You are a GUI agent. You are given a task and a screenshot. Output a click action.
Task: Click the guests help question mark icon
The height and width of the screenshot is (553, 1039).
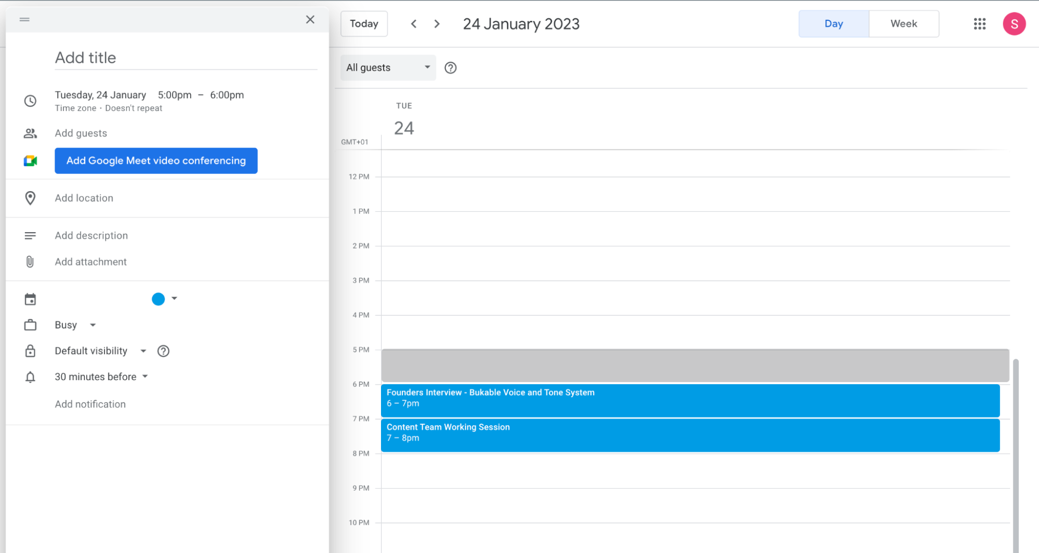point(451,68)
